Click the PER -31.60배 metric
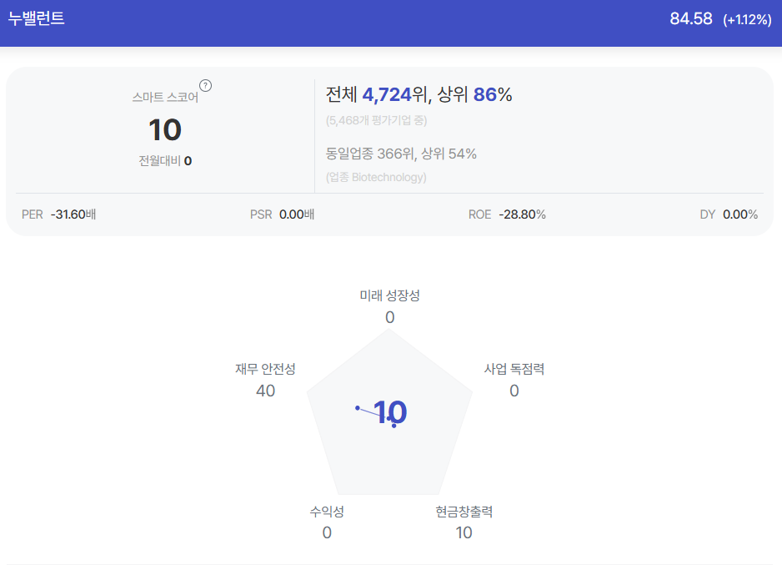 [59, 214]
